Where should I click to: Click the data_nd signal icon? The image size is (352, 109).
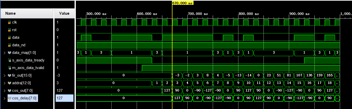[x=9, y=45]
